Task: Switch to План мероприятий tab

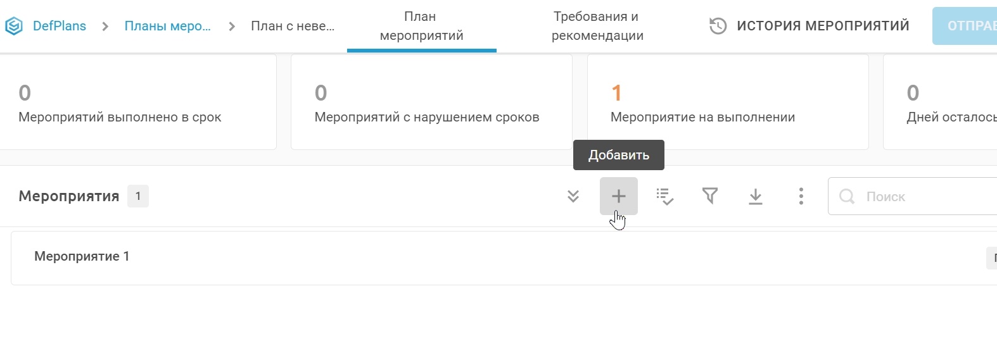Action: pyautogui.click(x=421, y=26)
